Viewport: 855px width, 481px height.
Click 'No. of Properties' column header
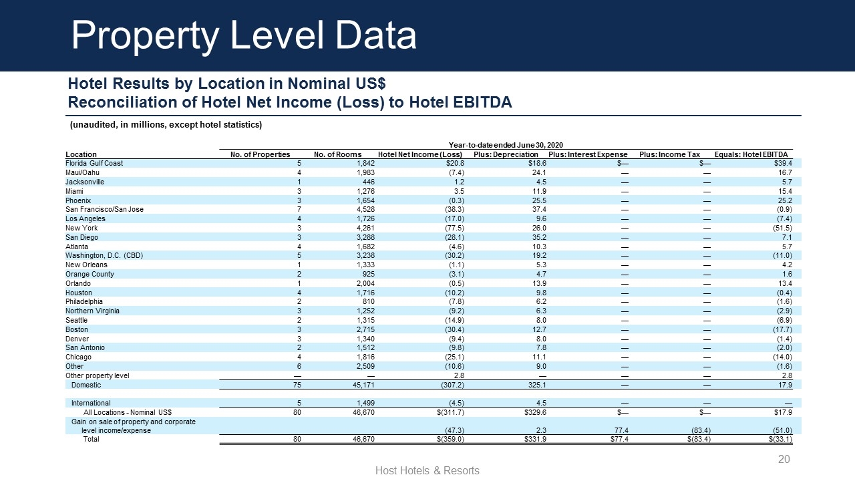coord(260,154)
